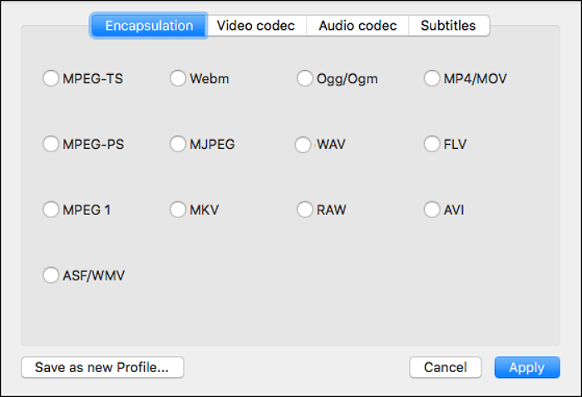Image resolution: width=582 pixels, height=397 pixels.
Task: Choose MJPEG encapsulation
Action: [178, 144]
